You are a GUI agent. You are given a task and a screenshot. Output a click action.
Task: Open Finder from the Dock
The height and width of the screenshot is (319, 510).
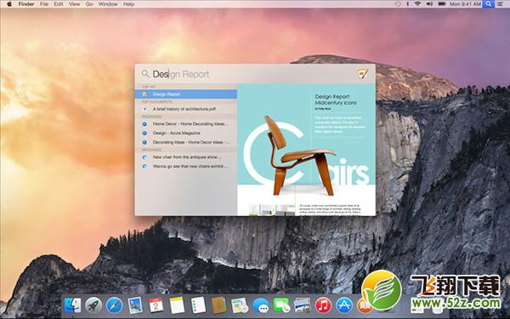72,305
